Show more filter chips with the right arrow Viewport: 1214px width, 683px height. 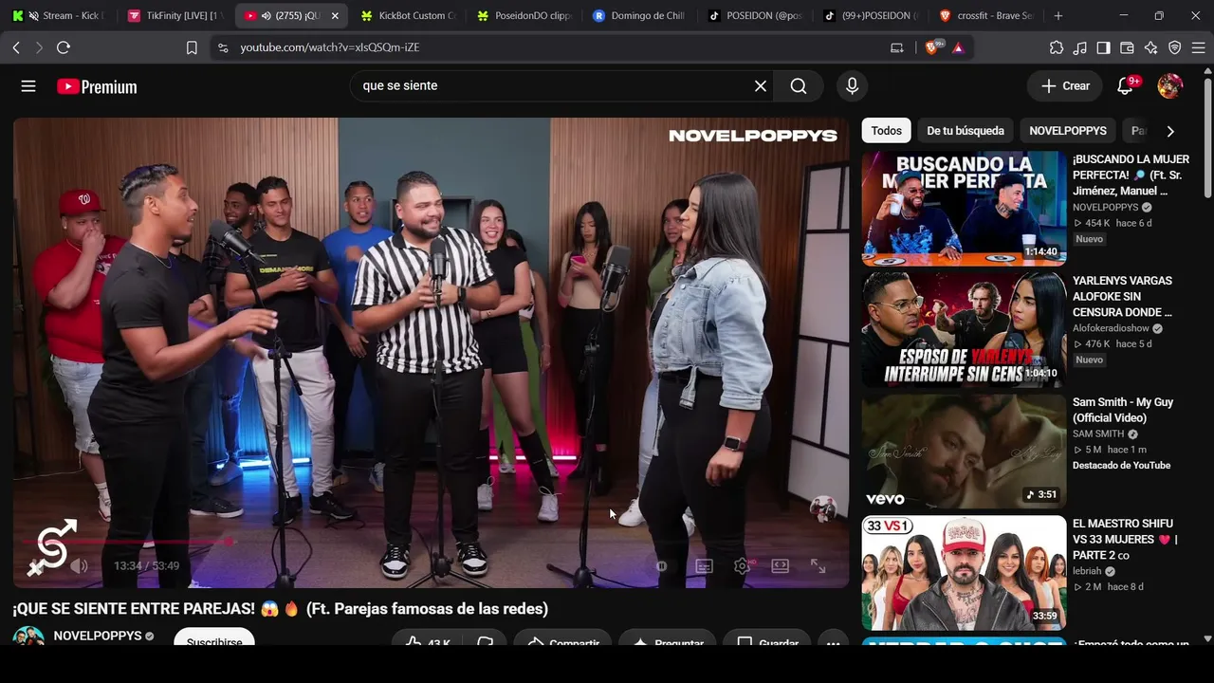pos(1170,131)
